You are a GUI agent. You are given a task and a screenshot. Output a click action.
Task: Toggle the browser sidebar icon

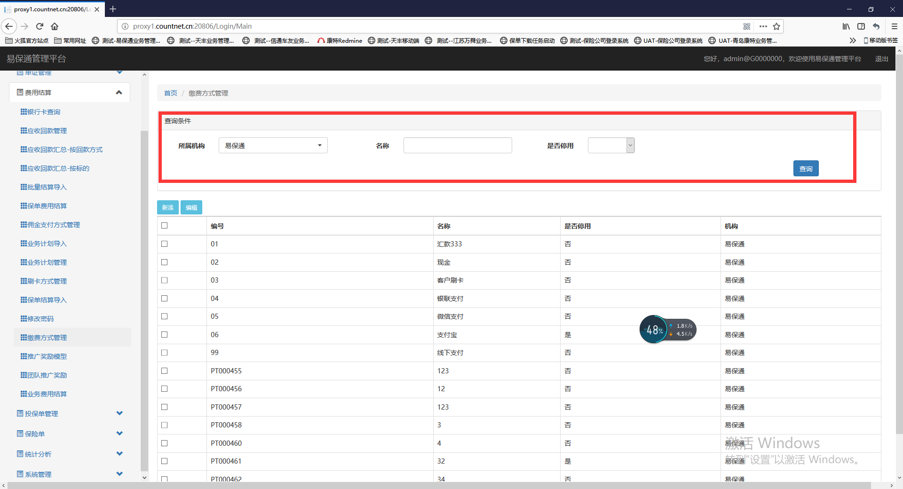861,26
